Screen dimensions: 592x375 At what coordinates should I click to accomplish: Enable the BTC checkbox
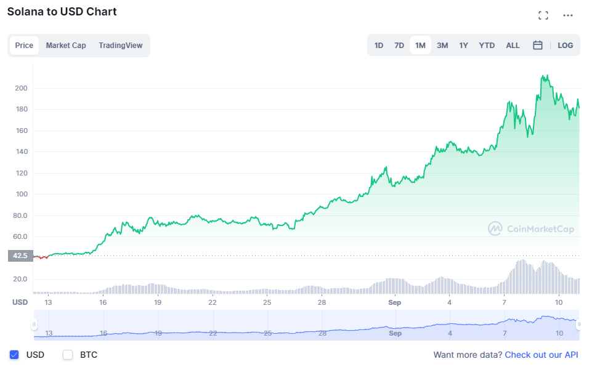[x=68, y=355]
